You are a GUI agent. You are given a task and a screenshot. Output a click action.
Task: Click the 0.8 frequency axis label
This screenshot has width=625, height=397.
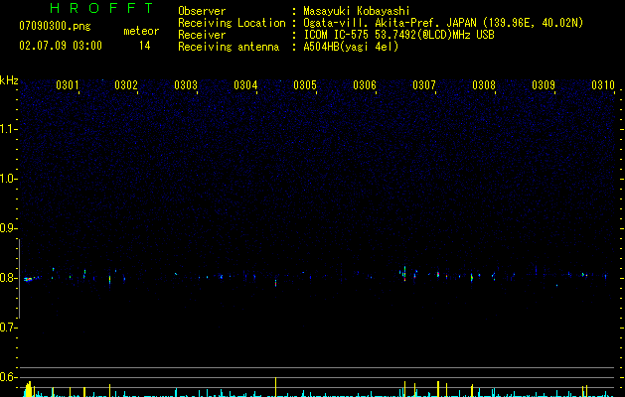coord(7,278)
